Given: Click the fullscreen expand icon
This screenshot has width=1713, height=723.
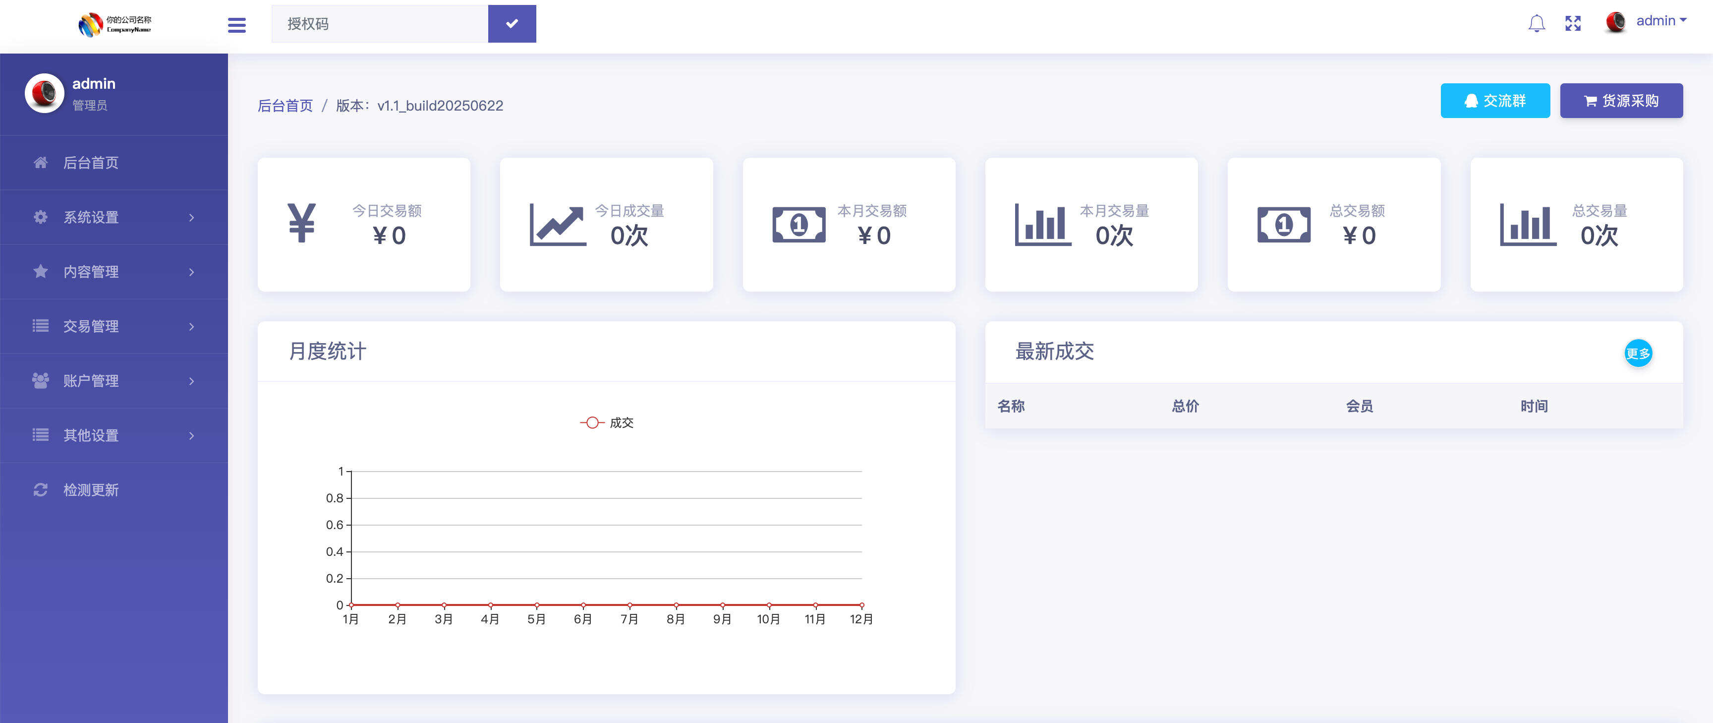Looking at the screenshot, I should pos(1573,23).
